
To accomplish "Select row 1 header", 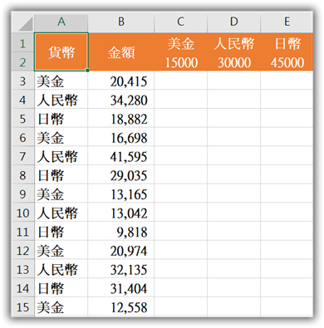I will click(23, 43).
